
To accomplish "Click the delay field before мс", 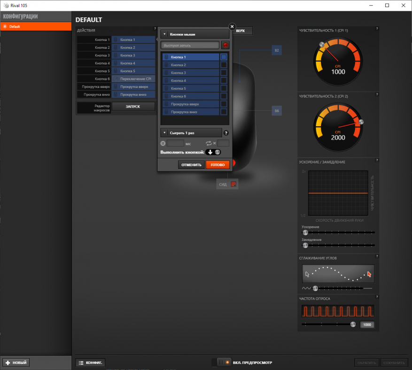I will 175,143.
